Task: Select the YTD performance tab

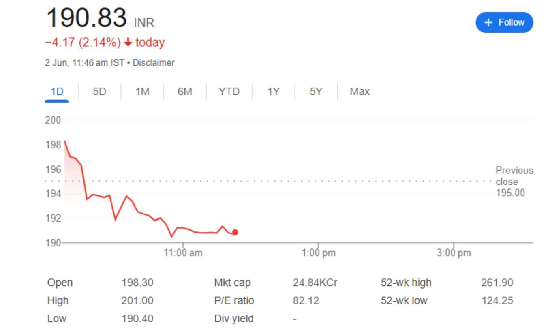Action: click(229, 92)
